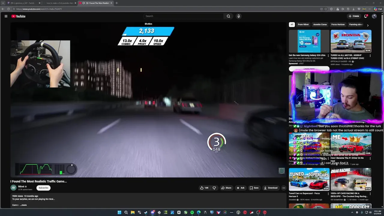Select the From Nitret filter chip
This screenshot has width=384, height=216.
(303, 25)
